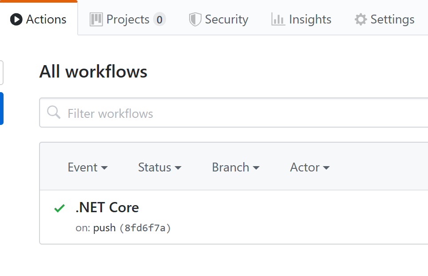Go to the Insights tab label
The width and height of the screenshot is (428, 276).
point(310,19)
